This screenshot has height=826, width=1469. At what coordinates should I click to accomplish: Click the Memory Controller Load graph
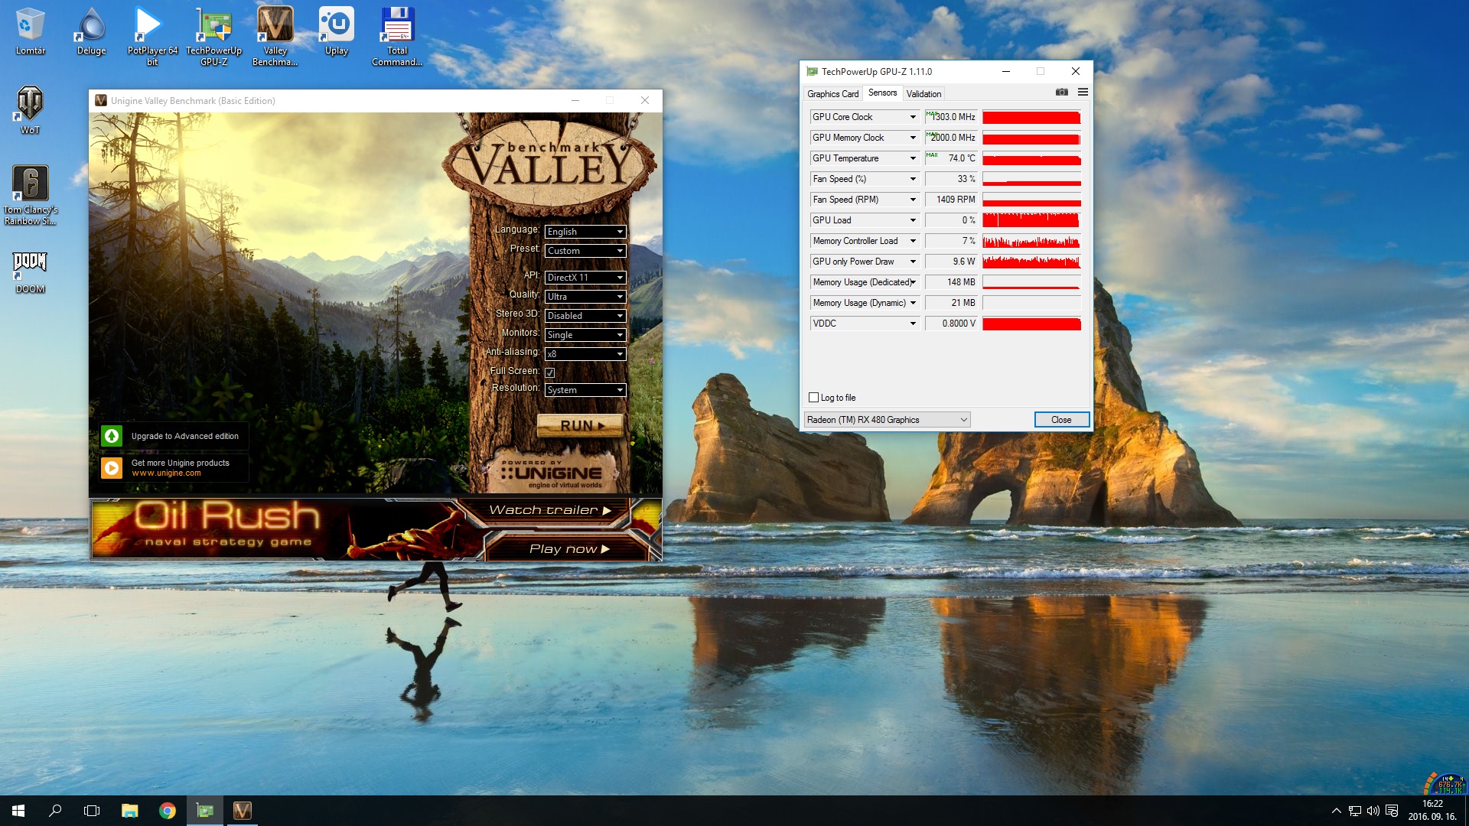[1031, 241]
